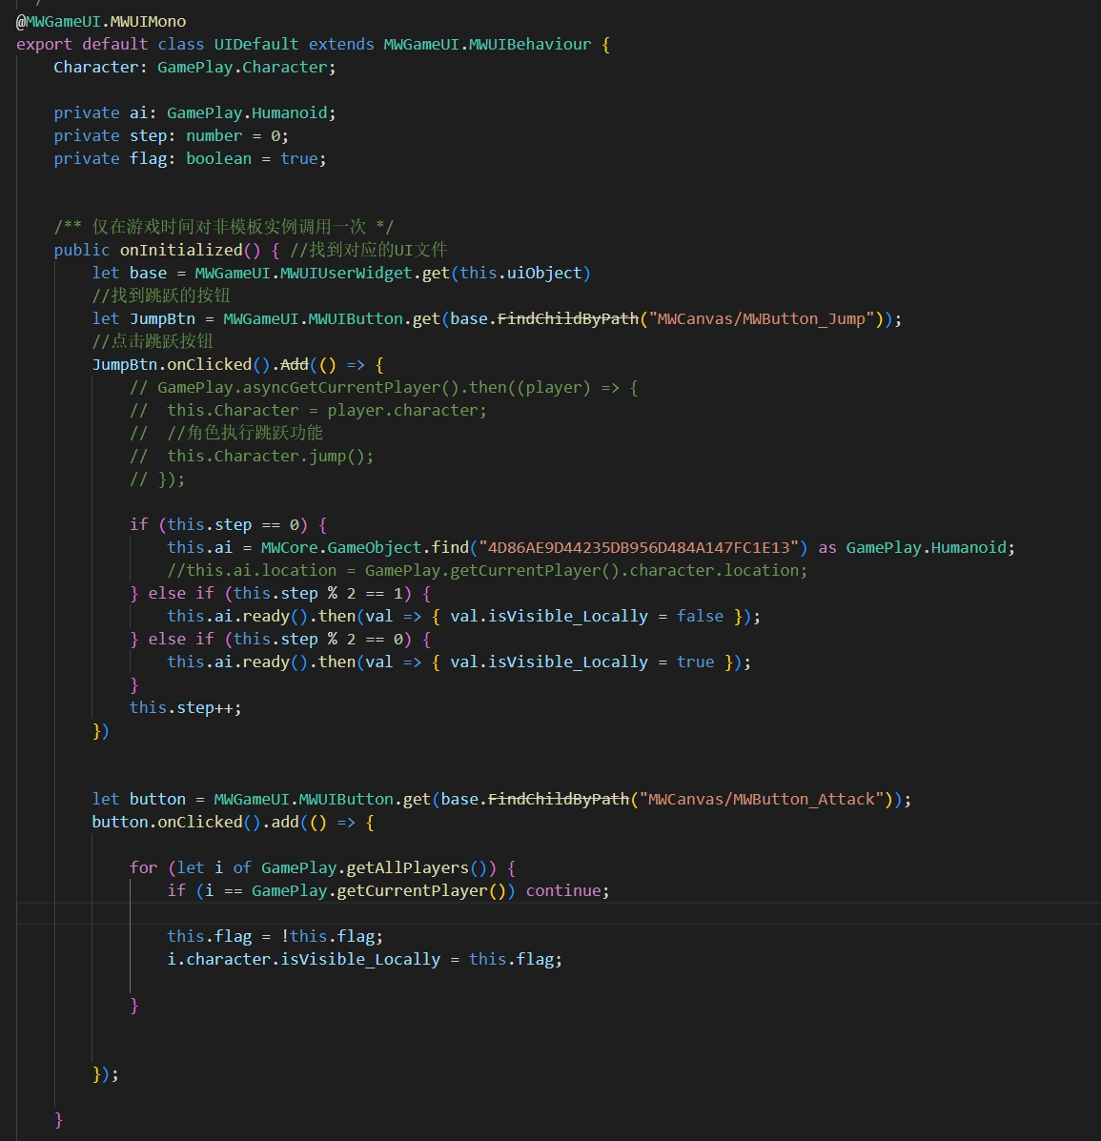Place the cursor on private ai: GamePlay.Humanoid
This screenshot has width=1101, height=1141.
pyautogui.click(x=195, y=112)
